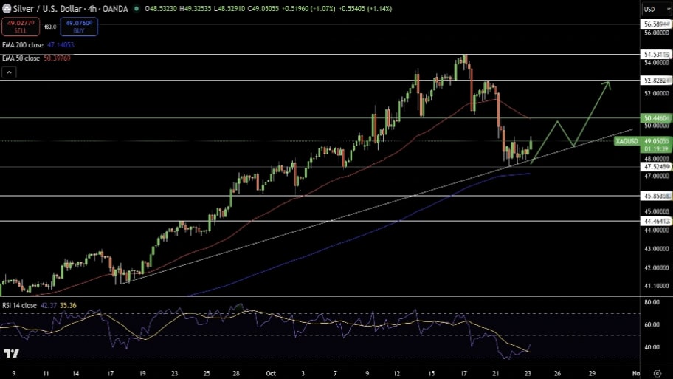Select the EMA 200 close indicator legend
The height and width of the screenshot is (379, 673).
[x=38, y=45]
